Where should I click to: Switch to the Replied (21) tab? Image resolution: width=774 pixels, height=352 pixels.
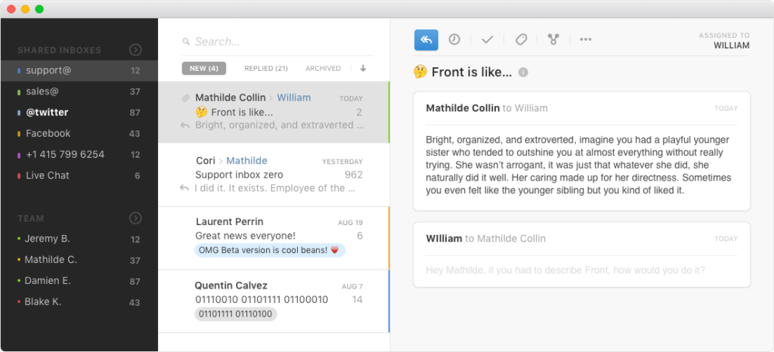tap(266, 69)
